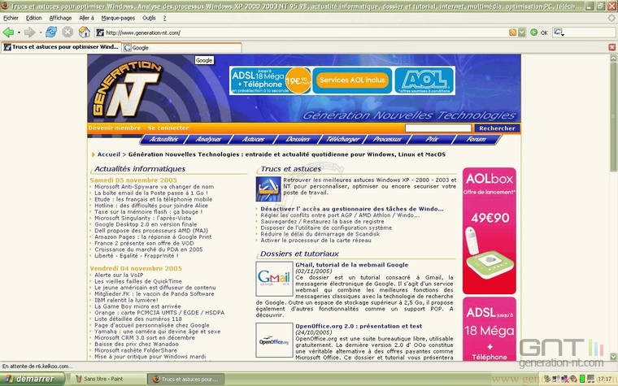Open GMail, tutorial de la webmail Google

pyautogui.click(x=352, y=265)
